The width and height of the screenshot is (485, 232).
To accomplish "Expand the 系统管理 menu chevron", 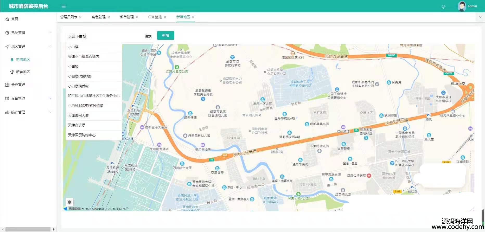I will click(x=50, y=33).
